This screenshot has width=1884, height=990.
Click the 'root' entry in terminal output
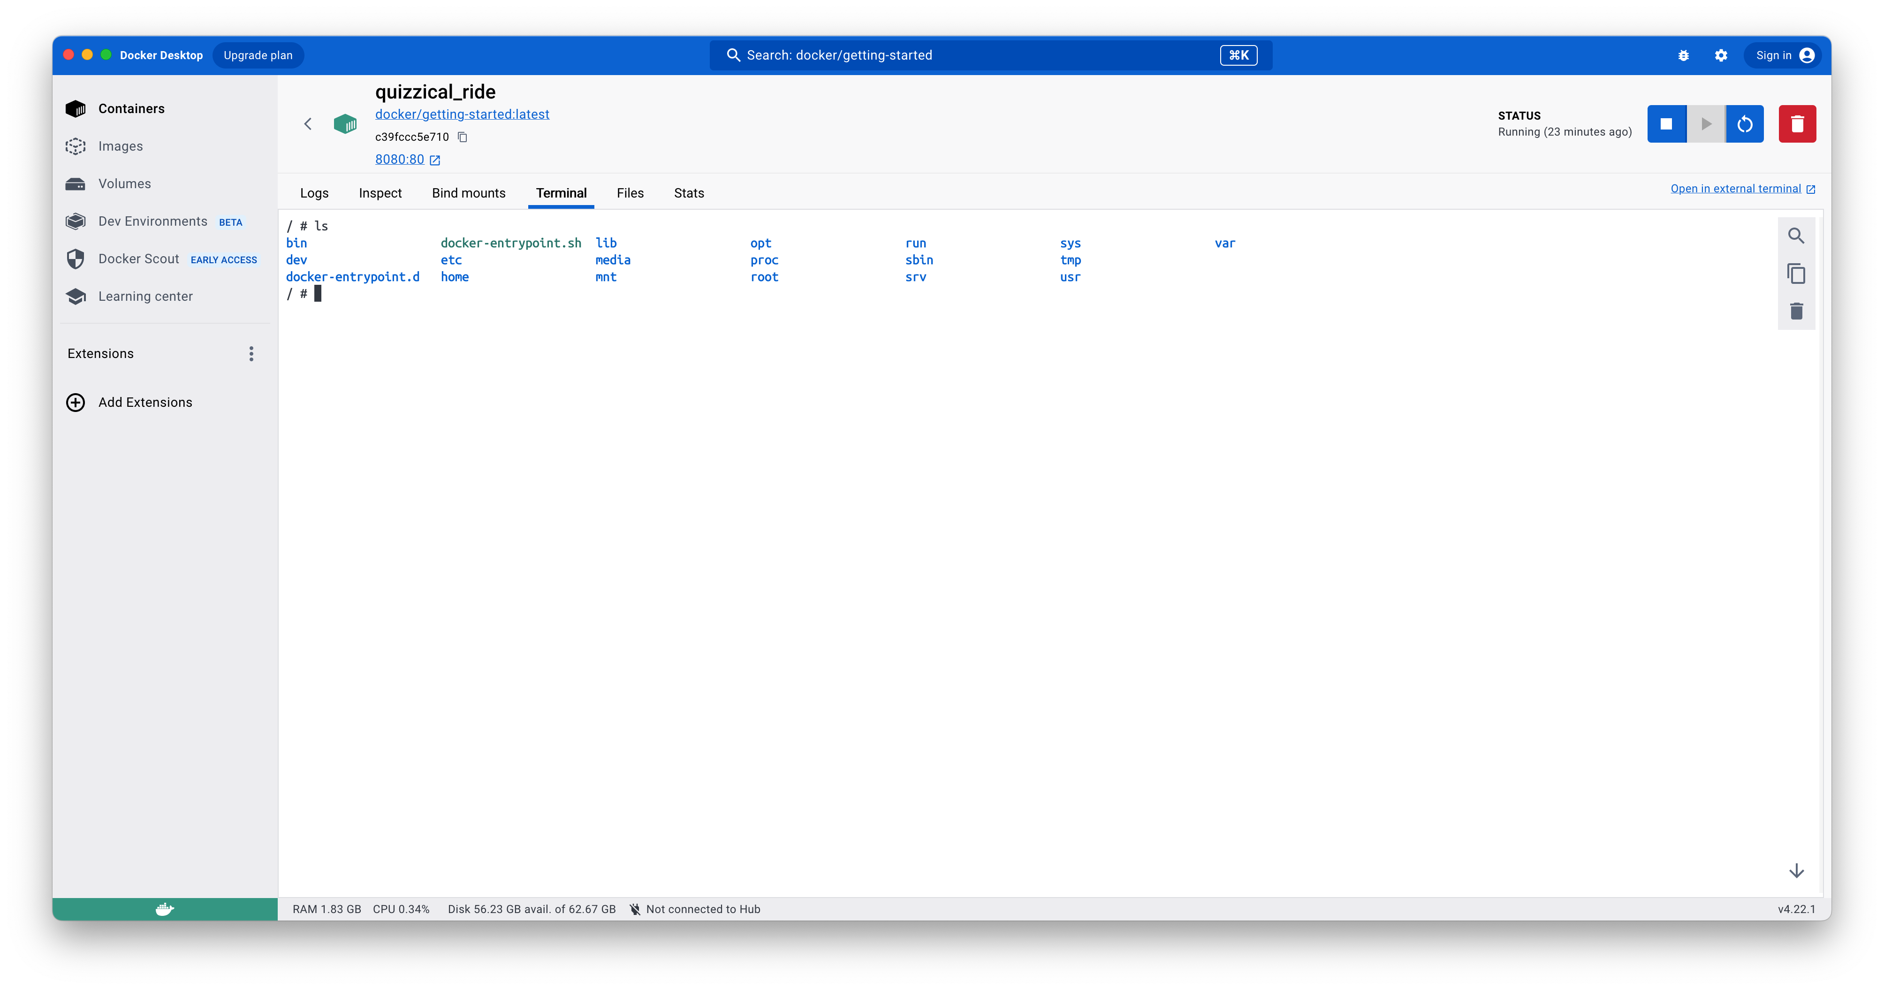click(x=764, y=276)
